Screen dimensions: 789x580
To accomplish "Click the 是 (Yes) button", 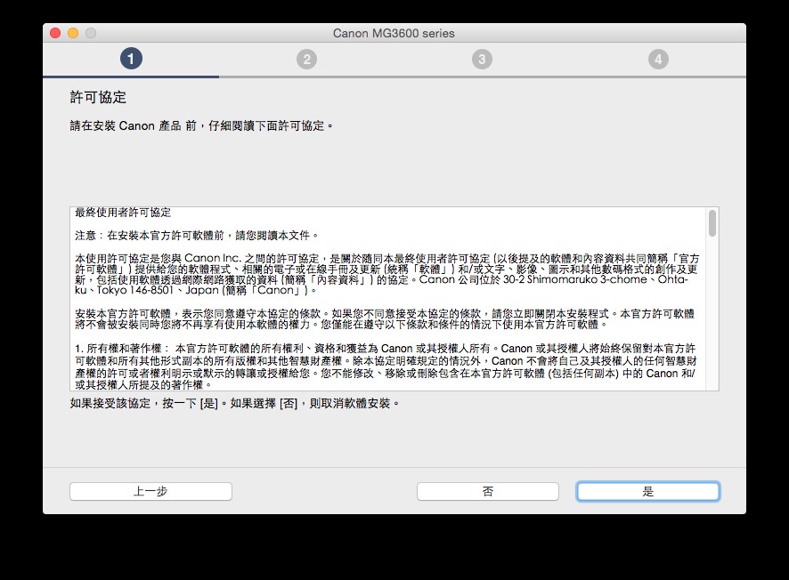I will [648, 492].
